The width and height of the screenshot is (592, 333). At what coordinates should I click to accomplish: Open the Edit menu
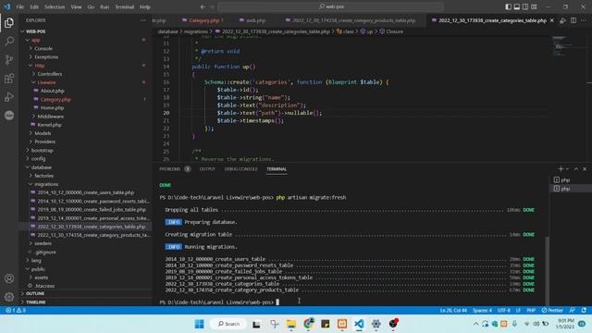(34, 6)
